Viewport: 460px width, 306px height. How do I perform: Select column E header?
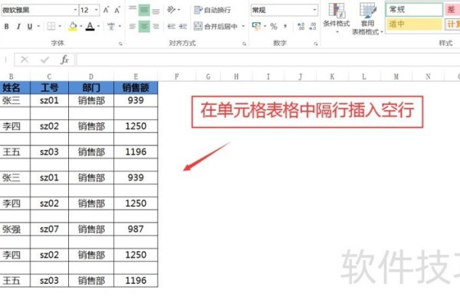(x=136, y=76)
